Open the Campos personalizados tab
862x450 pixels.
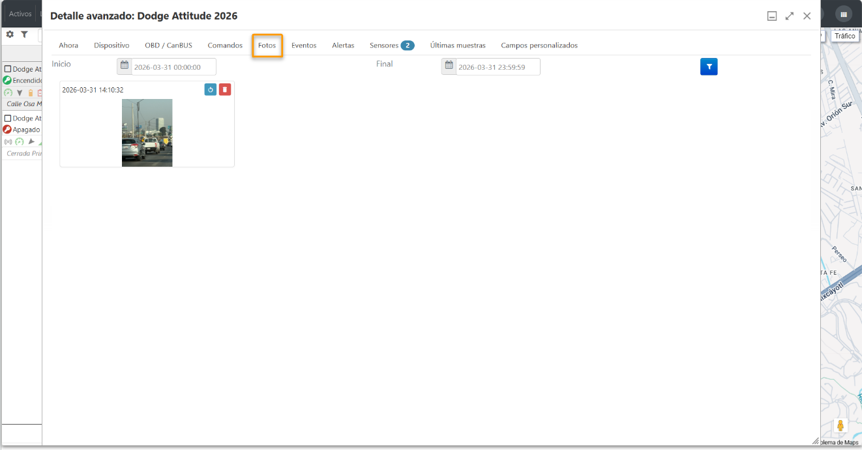pos(539,46)
